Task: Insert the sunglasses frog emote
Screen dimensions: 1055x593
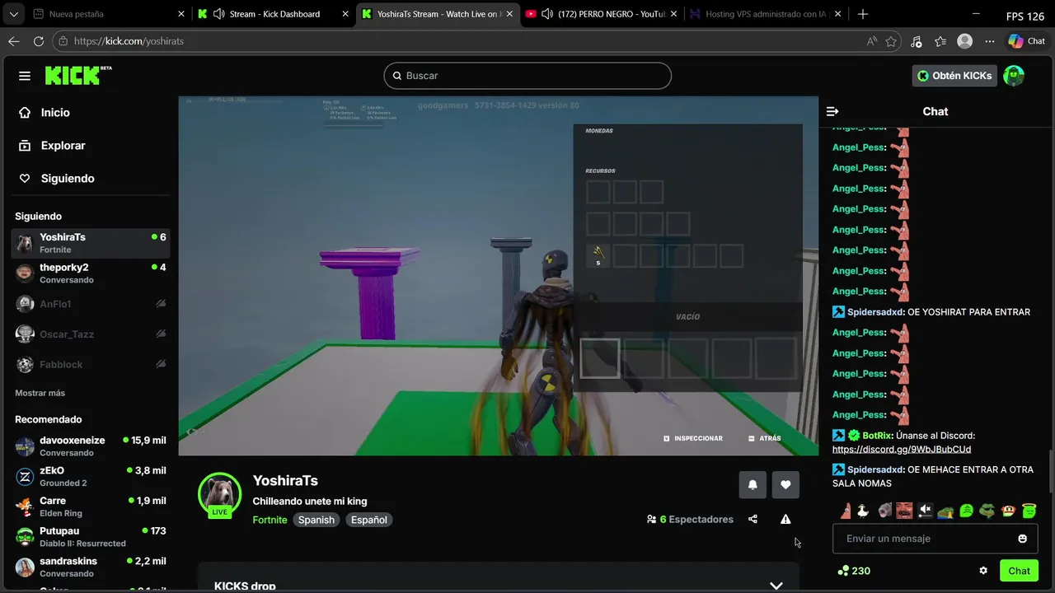Action: tap(987, 511)
